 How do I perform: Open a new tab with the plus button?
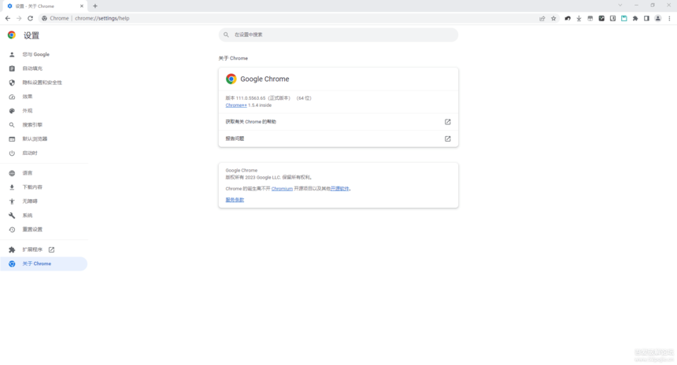(x=95, y=6)
